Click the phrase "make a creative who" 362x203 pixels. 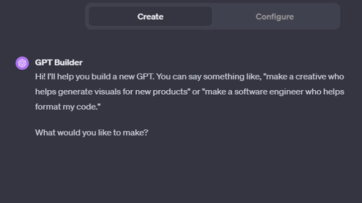click(x=305, y=77)
